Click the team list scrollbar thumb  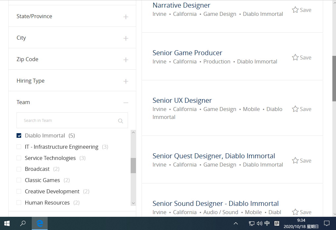pyautogui.click(x=133, y=166)
